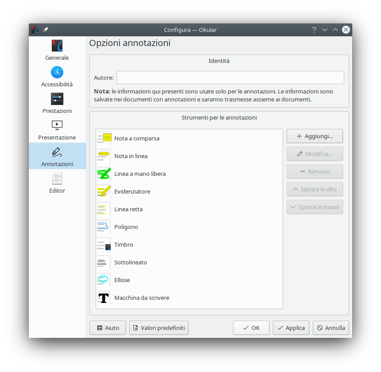Screen dimensions: 381x372
Task: Select the Macchina da scrivere tool
Action: pos(141,298)
